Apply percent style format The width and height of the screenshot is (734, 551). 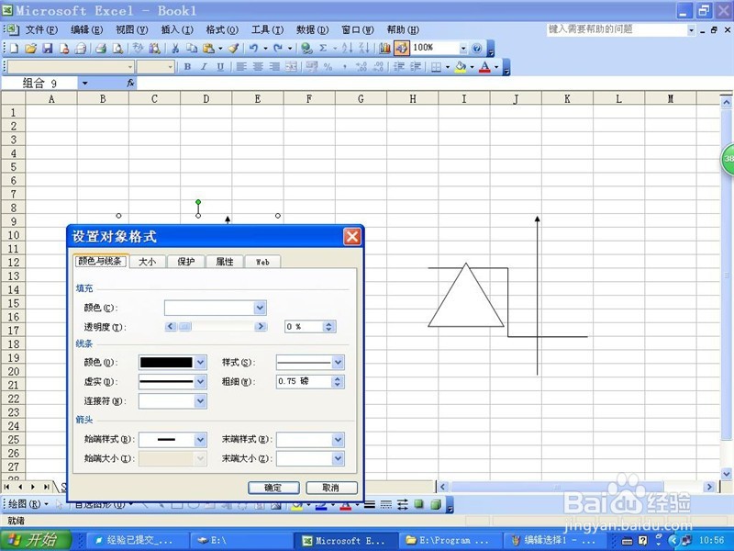pos(328,67)
